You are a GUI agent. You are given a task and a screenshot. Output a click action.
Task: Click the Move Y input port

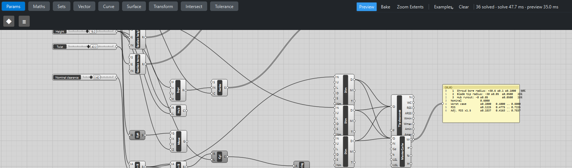pos(170,144)
